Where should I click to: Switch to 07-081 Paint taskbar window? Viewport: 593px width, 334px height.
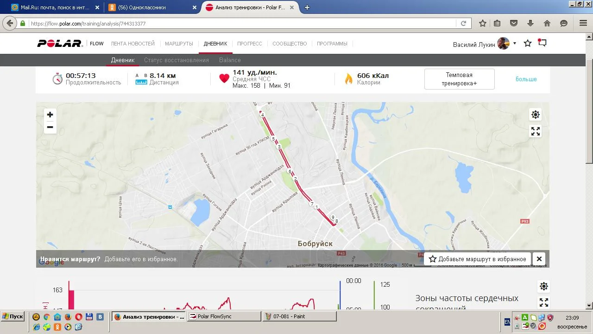(300, 316)
